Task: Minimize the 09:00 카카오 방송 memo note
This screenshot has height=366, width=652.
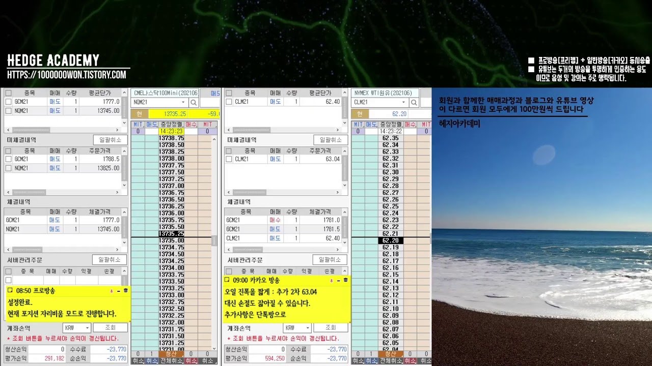Action: pos(339,280)
